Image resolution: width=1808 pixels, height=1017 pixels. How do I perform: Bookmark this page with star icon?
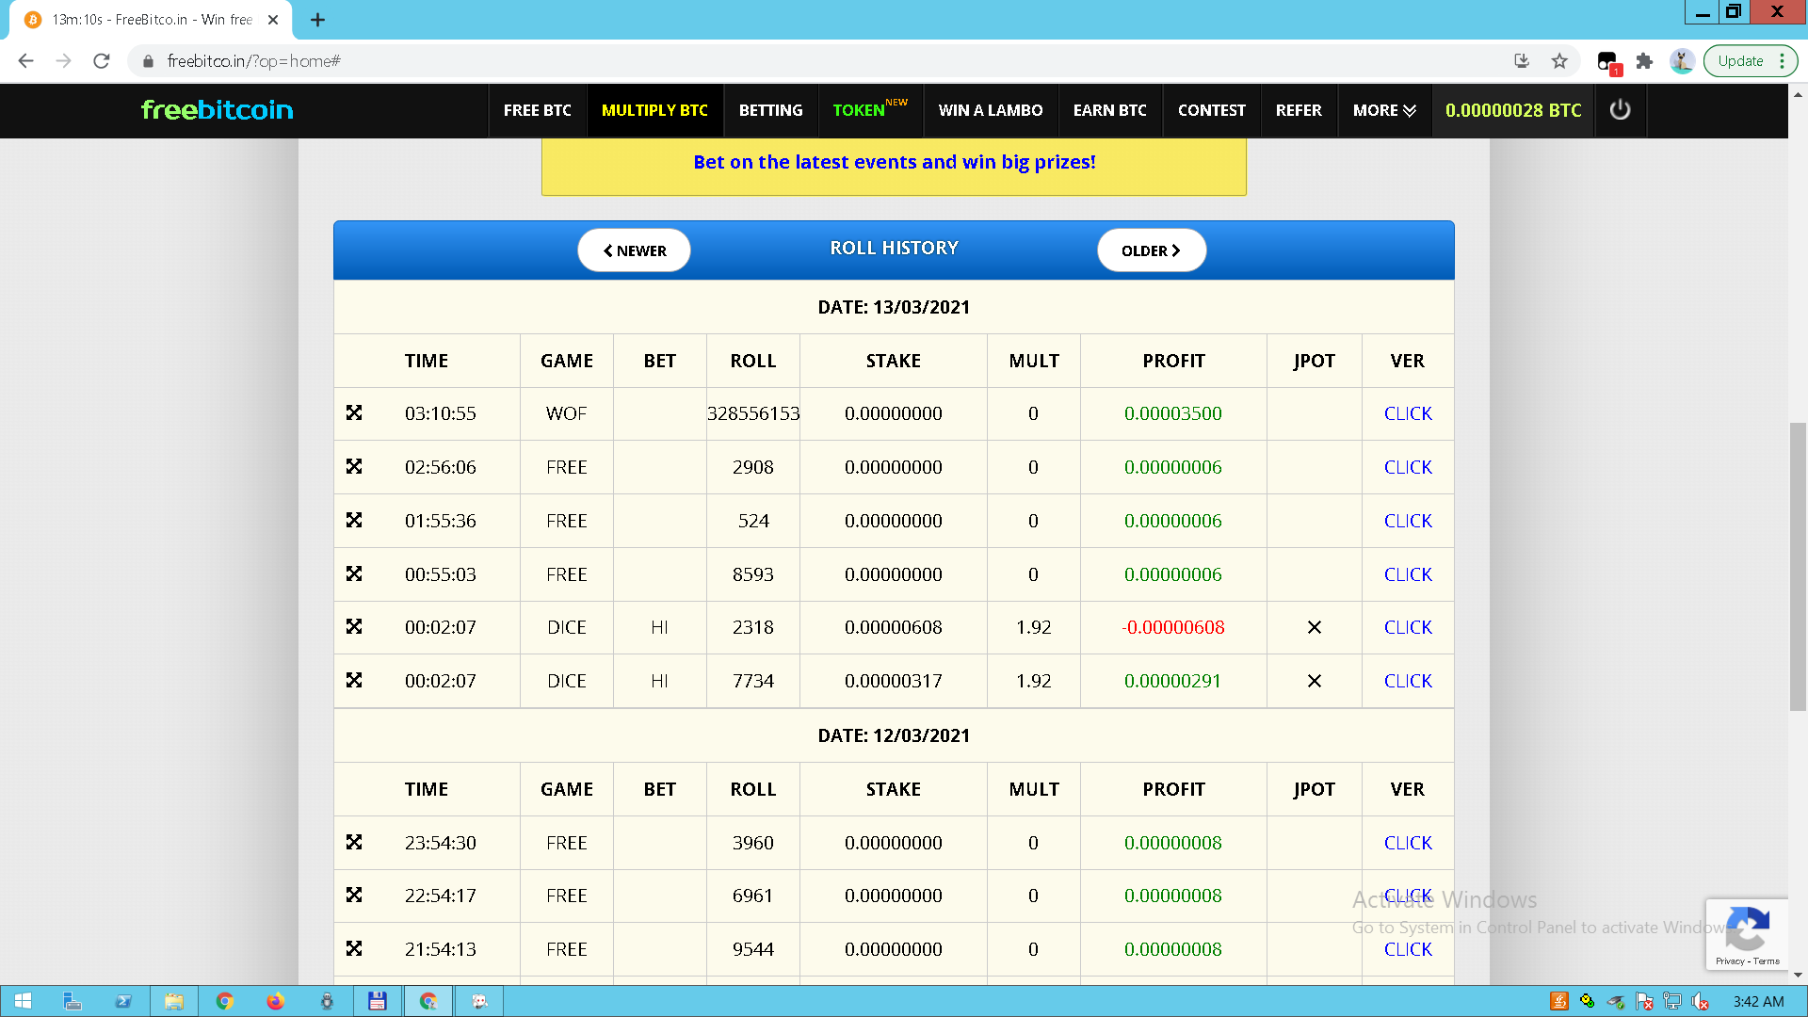(1559, 61)
